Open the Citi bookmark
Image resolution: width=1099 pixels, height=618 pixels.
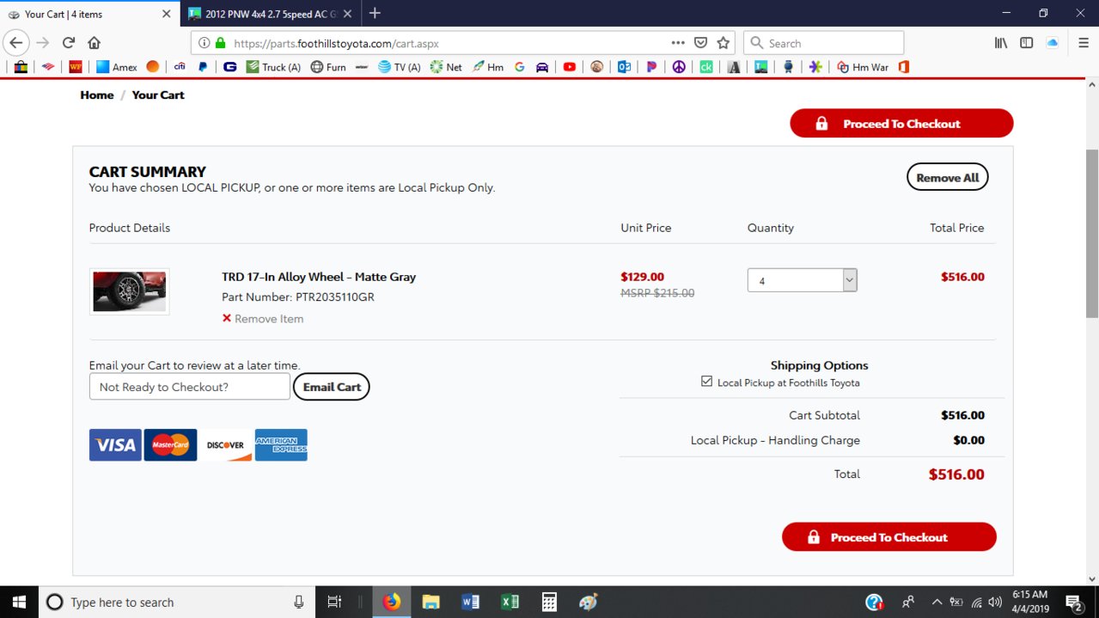pyautogui.click(x=180, y=67)
